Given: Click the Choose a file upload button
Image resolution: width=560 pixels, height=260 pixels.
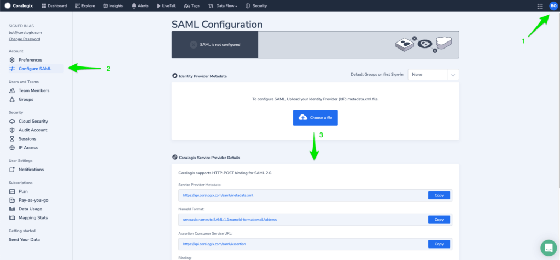Looking at the screenshot, I should [x=316, y=118].
